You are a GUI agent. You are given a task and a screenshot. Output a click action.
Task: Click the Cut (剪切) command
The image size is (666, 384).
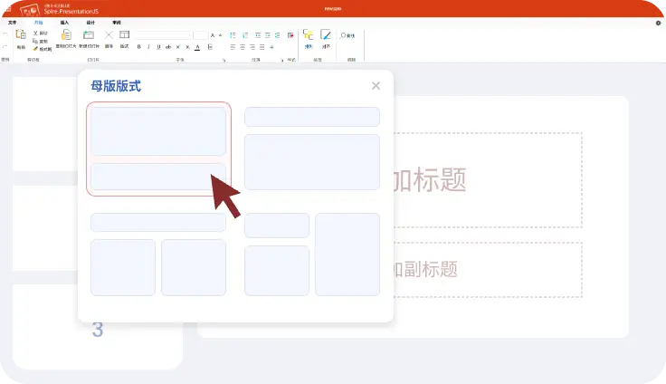coord(41,33)
